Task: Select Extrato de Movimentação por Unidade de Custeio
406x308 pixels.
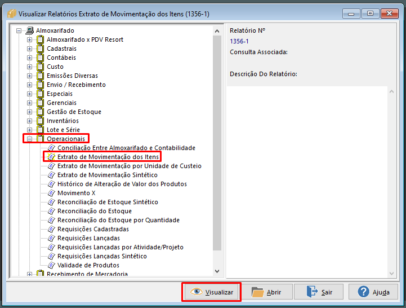Action: coord(129,166)
